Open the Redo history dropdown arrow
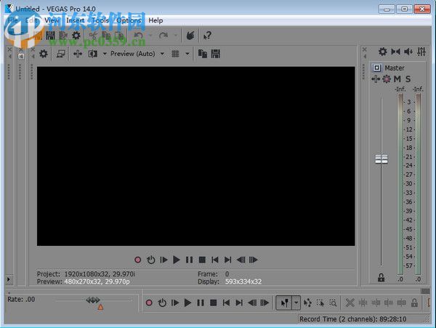Screen dimensions: 436x328 coord(175,36)
